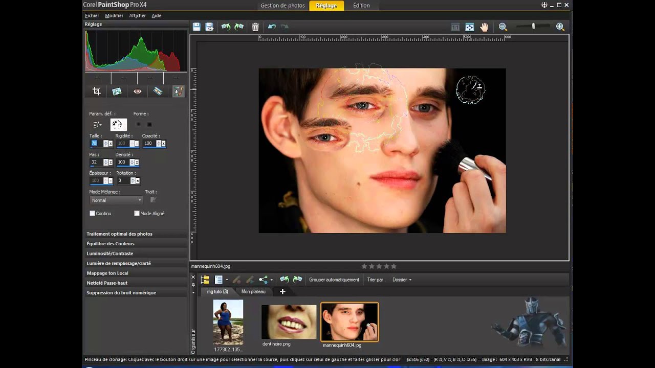The width and height of the screenshot is (655, 368).
Task: Enable the Continu checkbox
Action: coord(93,213)
